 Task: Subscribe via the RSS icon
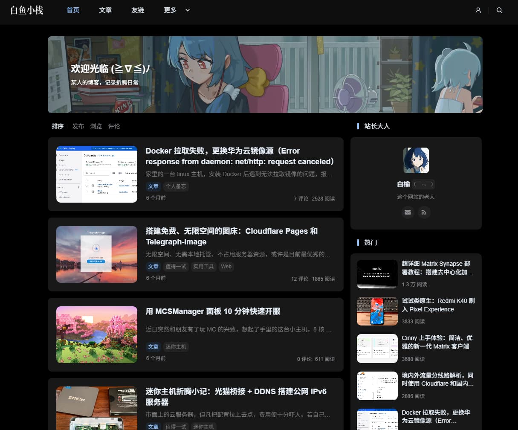[x=424, y=212]
